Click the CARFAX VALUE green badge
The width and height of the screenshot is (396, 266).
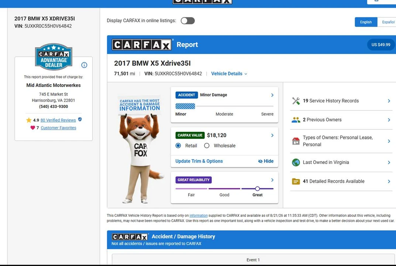pos(190,135)
